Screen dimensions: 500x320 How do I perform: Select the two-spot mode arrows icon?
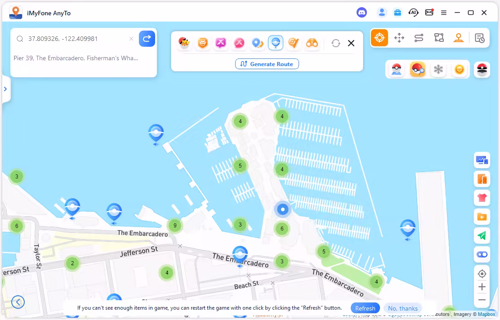tap(399, 37)
